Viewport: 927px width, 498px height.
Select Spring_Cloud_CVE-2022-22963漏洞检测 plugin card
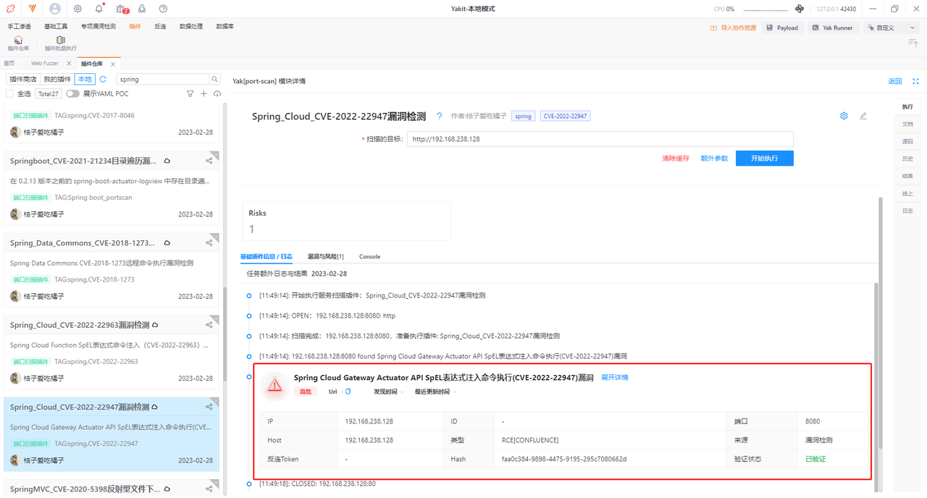click(112, 352)
